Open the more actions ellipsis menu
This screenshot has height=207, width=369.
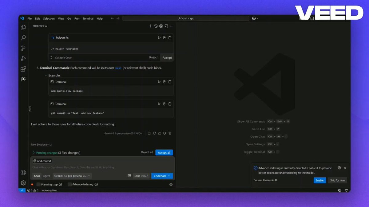(172, 26)
